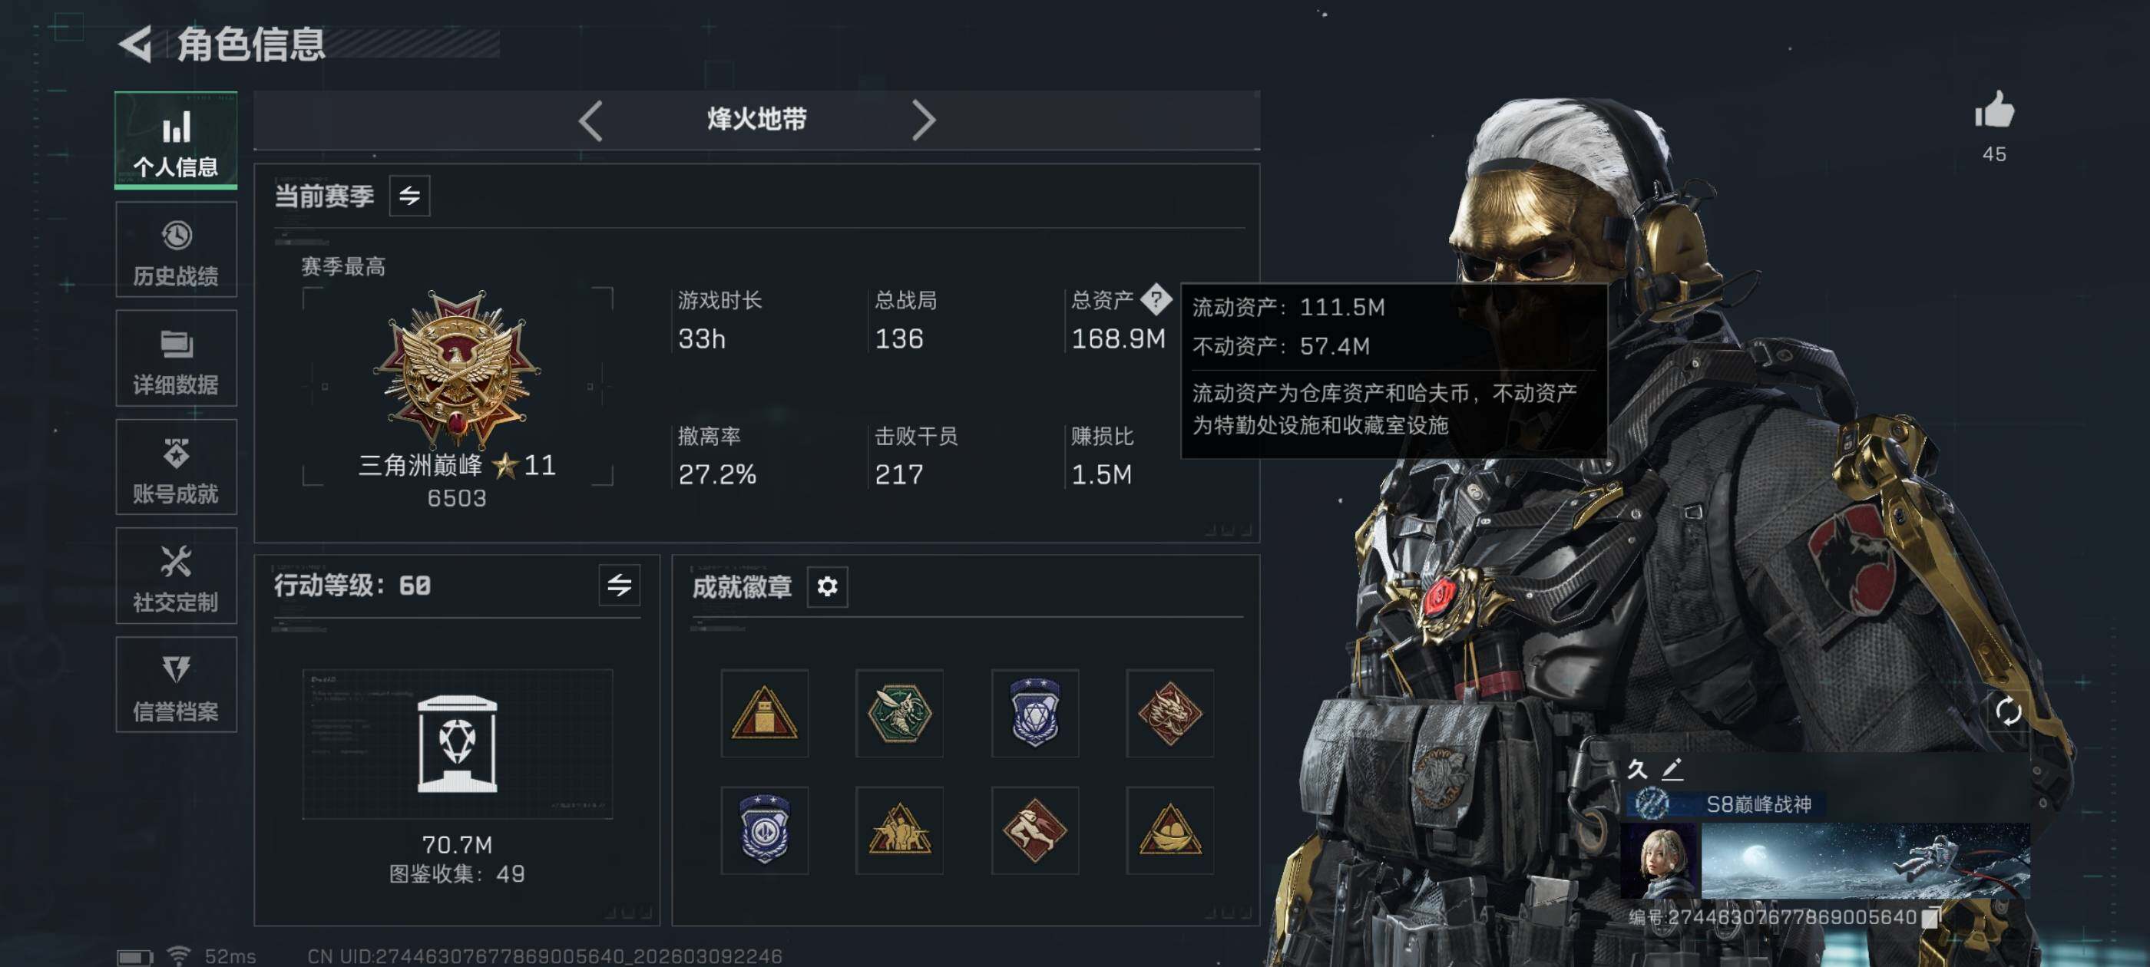Toggle the 行动等级 switch icon
Viewport: 2150px width, 967px height.
click(x=620, y=585)
